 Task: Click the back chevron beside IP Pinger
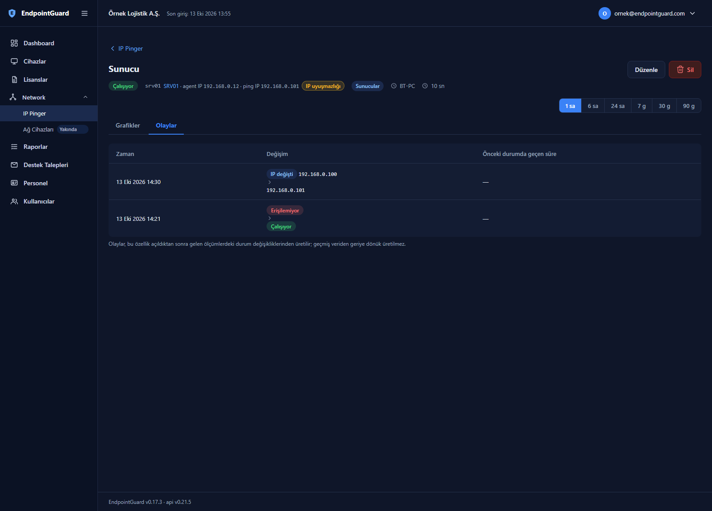point(113,48)
